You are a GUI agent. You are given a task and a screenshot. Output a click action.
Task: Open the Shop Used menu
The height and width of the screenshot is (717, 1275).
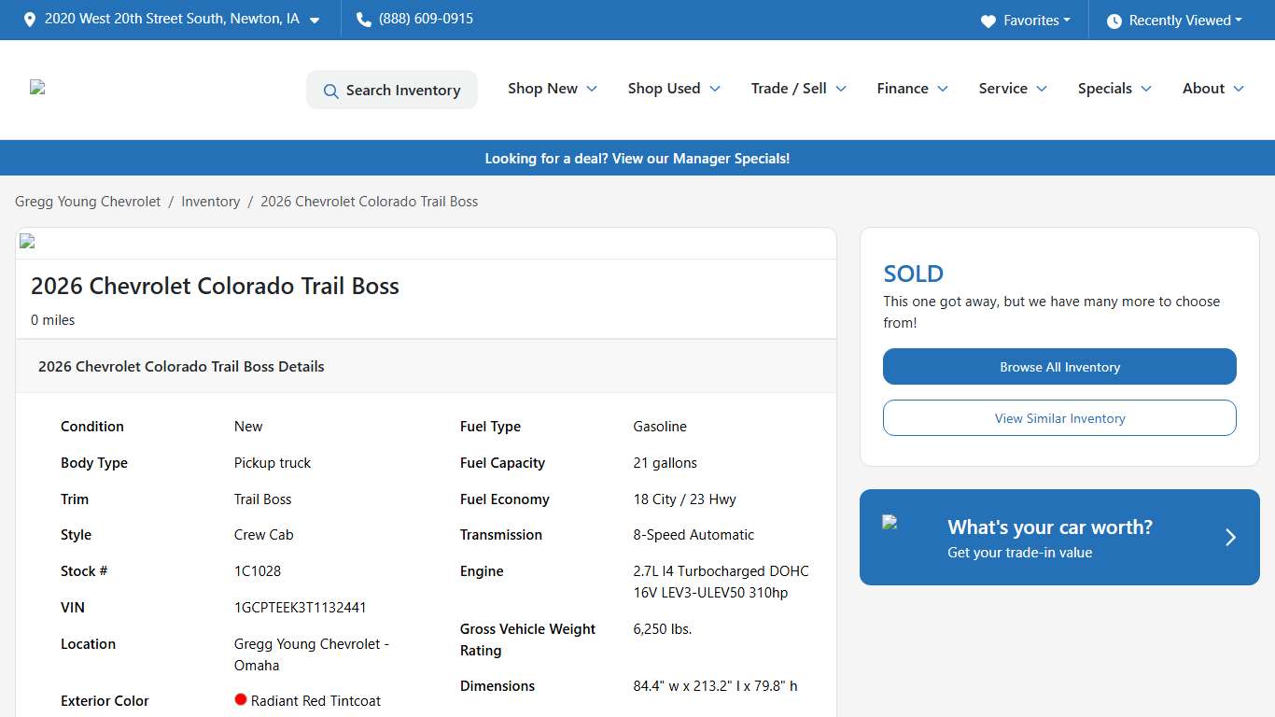674,89
